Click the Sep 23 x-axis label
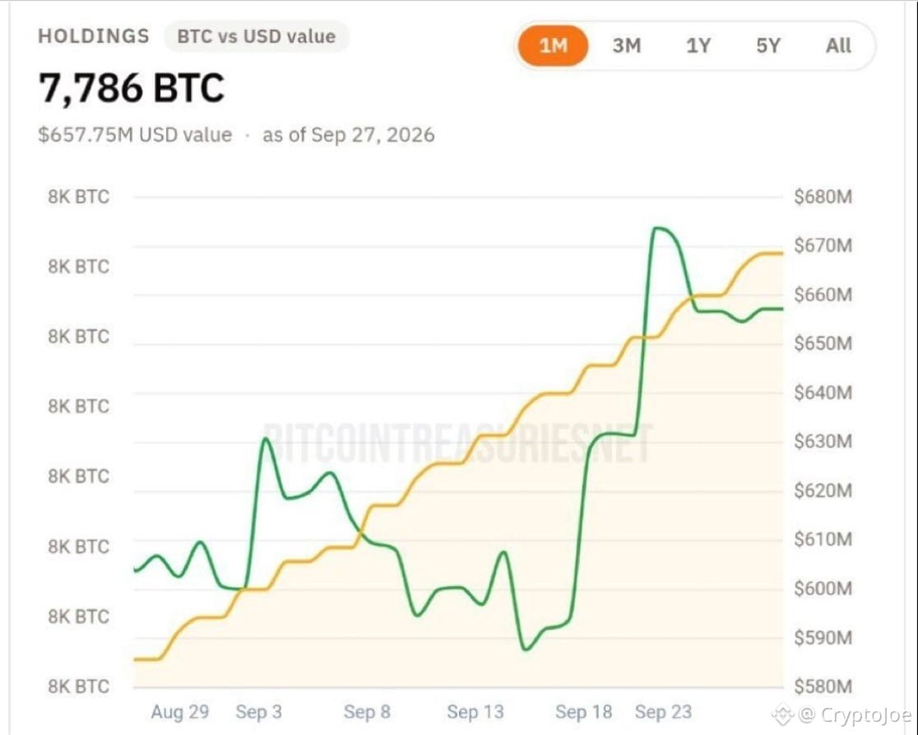 (x=663, y=712)
